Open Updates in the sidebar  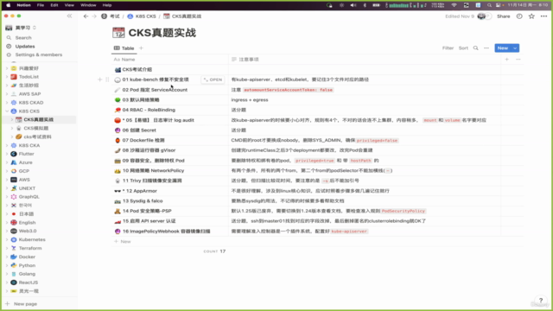[x=25, y=46]
